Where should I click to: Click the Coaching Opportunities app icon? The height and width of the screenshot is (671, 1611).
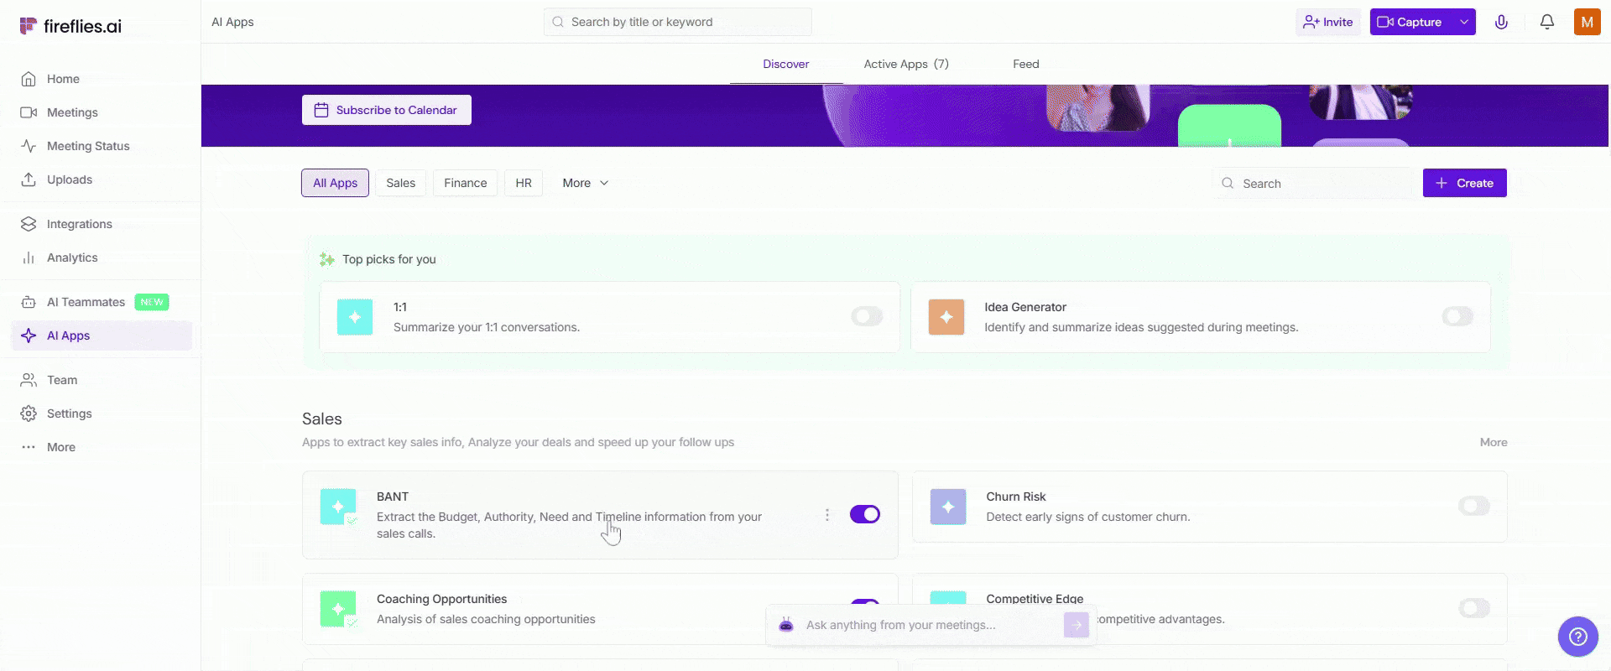tap(338, 609)
